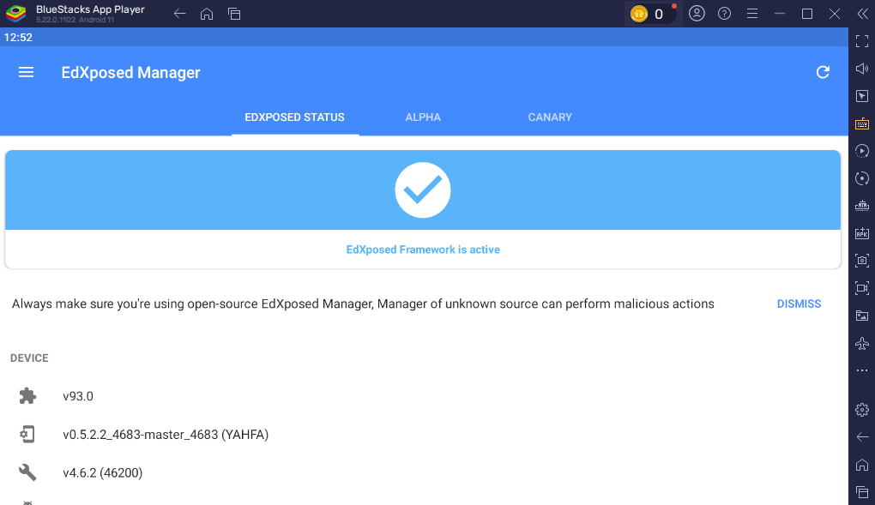
Task: Click the wrench icon beside v4.6.2
Action: [x=27, y=472]
